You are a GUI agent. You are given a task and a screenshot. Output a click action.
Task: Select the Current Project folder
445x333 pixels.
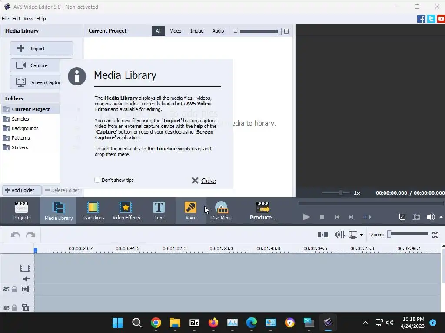click(30, 109)
